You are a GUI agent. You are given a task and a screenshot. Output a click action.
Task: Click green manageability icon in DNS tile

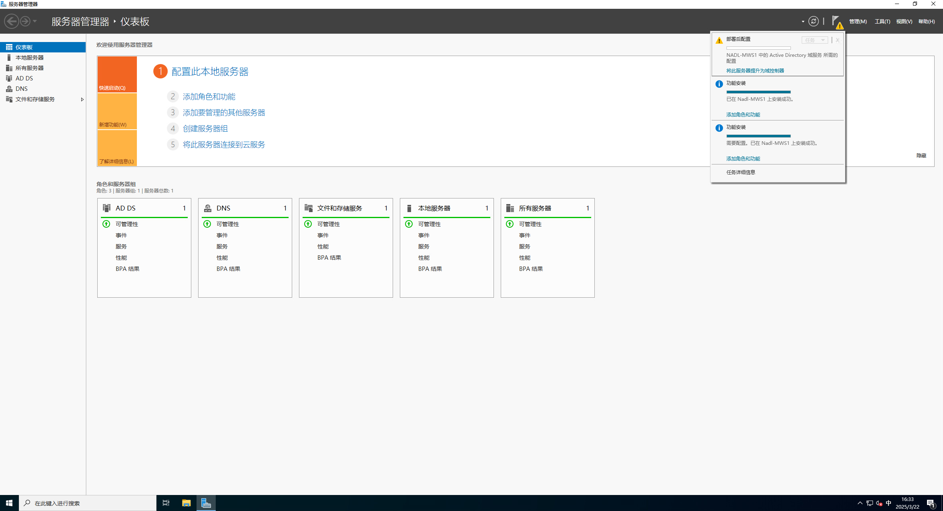click(207, 224)
